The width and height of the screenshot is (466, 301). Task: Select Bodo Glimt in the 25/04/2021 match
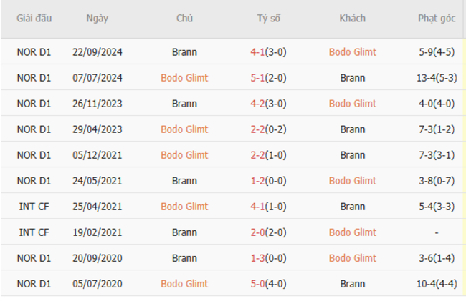coord(184,207)
